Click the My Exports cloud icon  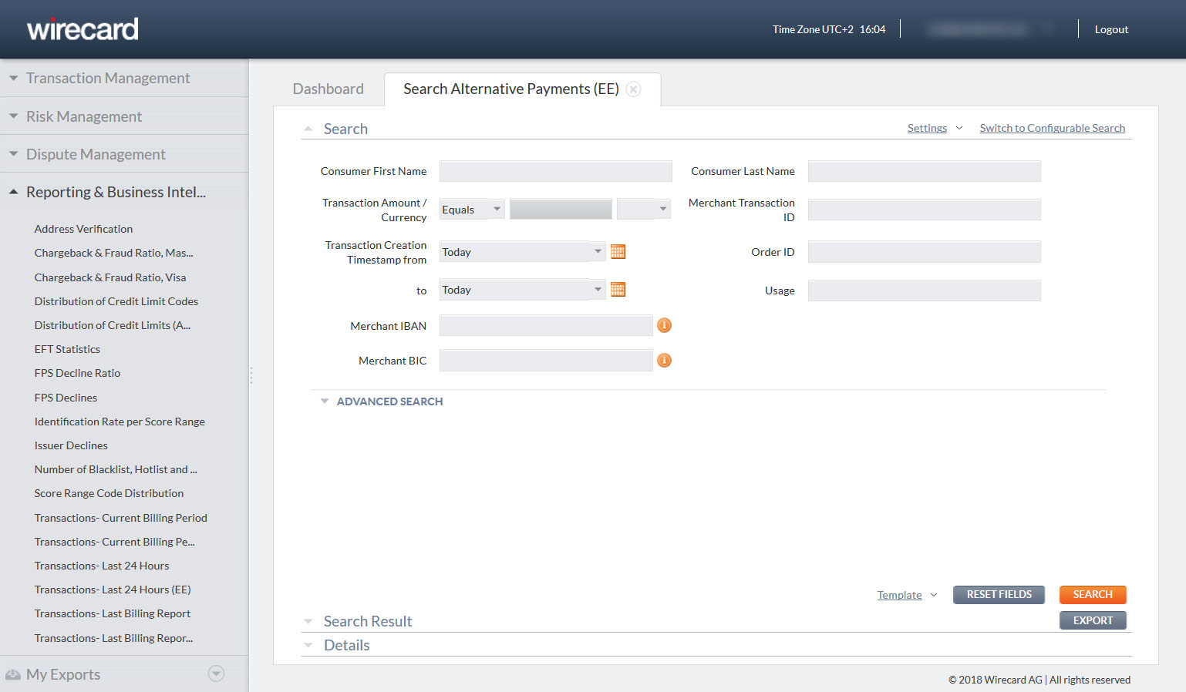click(x=13, y=674)
